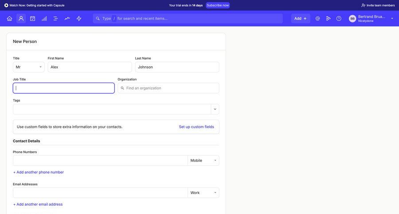The height and width of the screenshot is (214, 399).
Task: Open the Sales pipeline bar chart icon
Action: pos(44,19)
